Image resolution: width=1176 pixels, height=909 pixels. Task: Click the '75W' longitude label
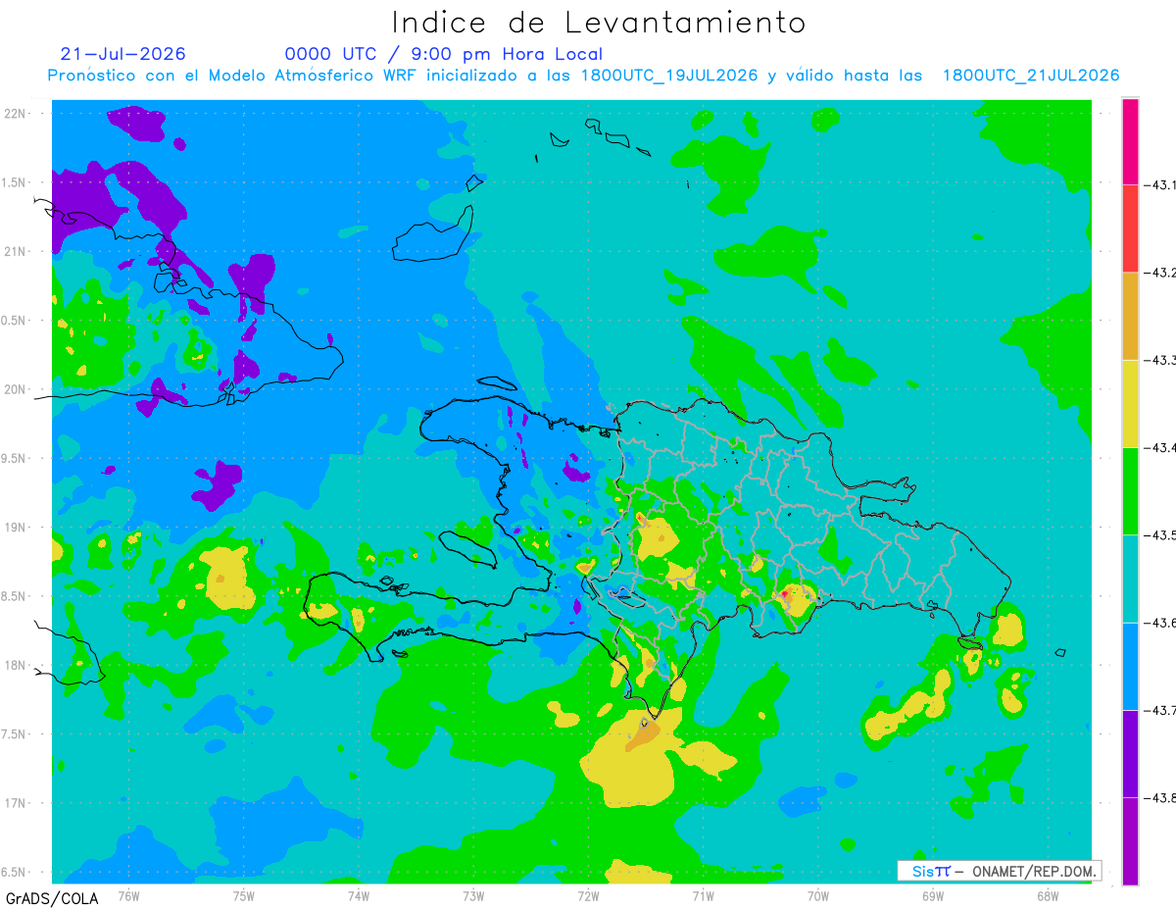click(x=244, y=895)
